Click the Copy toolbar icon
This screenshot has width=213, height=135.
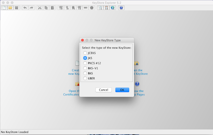pyautogui.click(x=46, y=8)
